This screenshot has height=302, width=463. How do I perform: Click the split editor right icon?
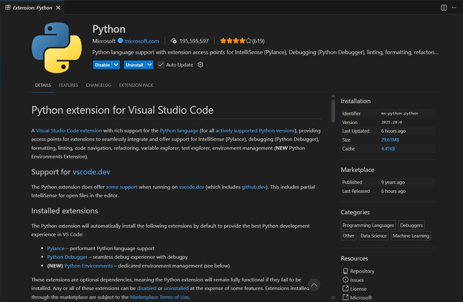(444, 7)
